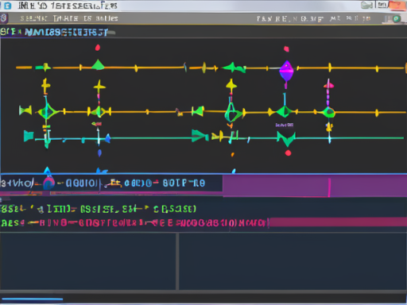Open the right-side text menu in toolbar

[313, 19]
